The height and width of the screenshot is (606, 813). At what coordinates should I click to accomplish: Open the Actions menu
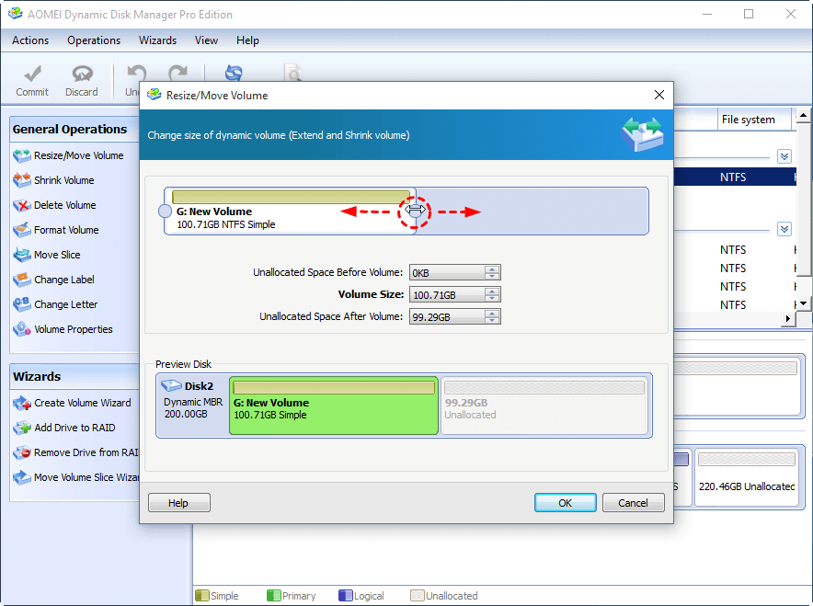pyautogui.click(x=30, y=40)
